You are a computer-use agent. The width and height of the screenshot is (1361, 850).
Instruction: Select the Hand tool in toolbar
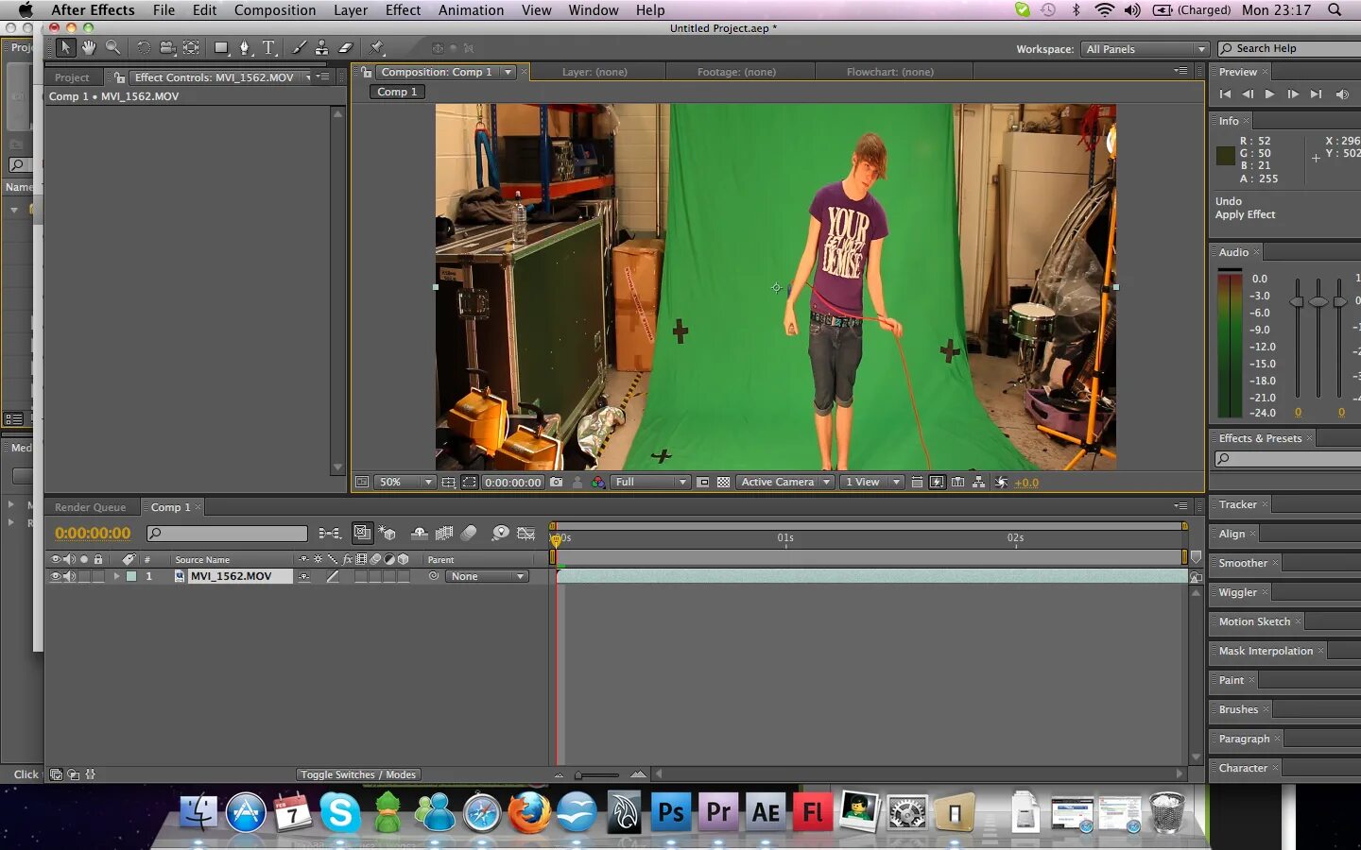coord(89,47)
